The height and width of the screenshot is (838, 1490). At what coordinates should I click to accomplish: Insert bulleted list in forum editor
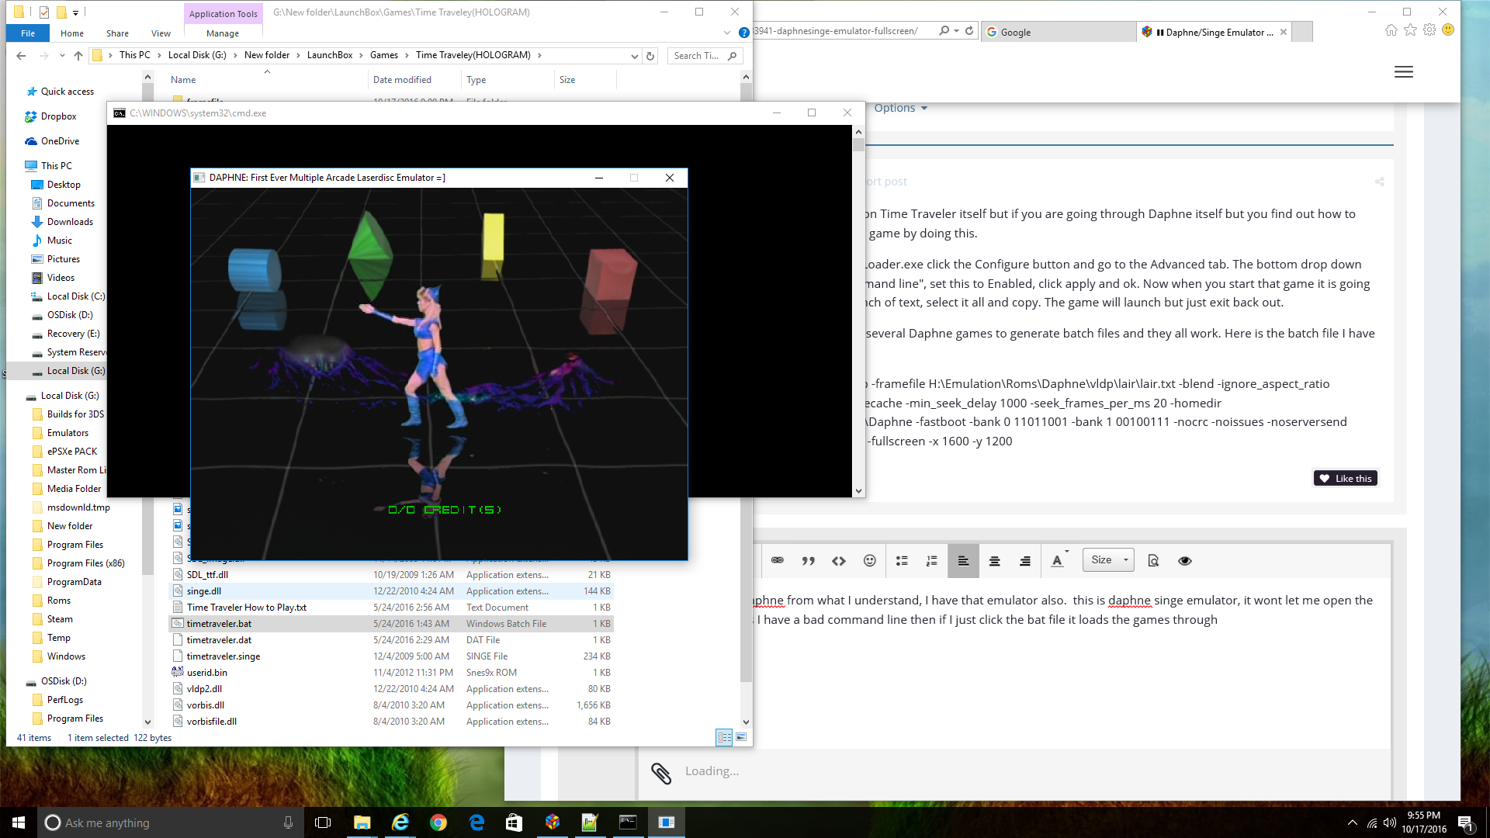point(902,560)
